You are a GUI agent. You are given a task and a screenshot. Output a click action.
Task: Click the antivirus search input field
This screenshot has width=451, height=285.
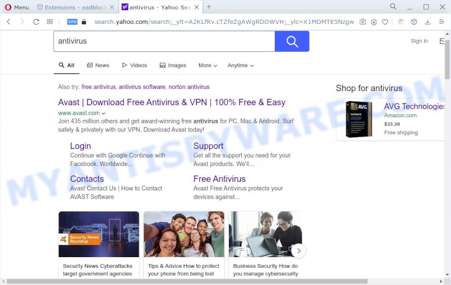(164, 41)
